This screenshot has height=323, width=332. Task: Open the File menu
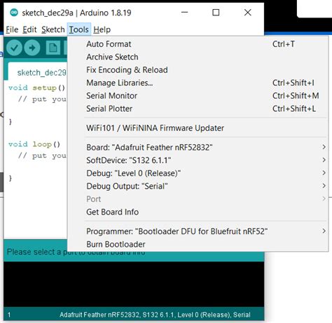pyautogui.click(x=12, y=29)
